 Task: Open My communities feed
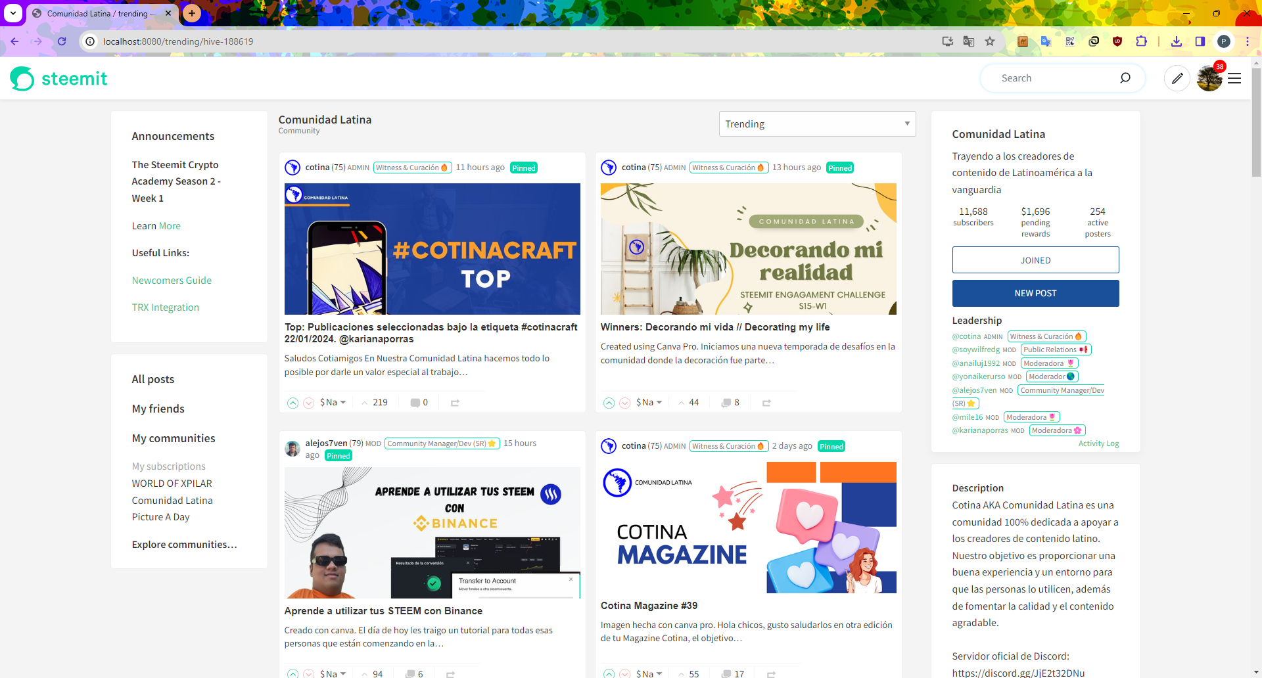(174, 438)
